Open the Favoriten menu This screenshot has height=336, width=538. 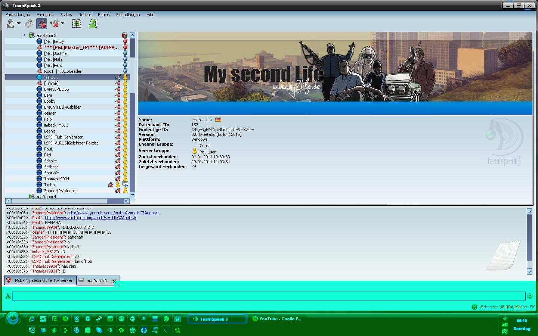point(45,15)
